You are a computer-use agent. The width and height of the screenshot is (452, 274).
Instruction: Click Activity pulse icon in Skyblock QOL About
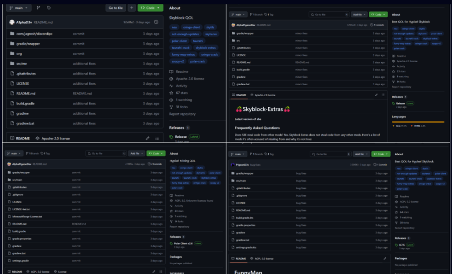tap(171, 86)
